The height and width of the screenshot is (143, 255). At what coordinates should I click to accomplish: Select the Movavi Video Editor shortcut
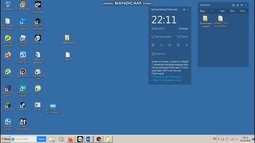(x=23, y=58)
